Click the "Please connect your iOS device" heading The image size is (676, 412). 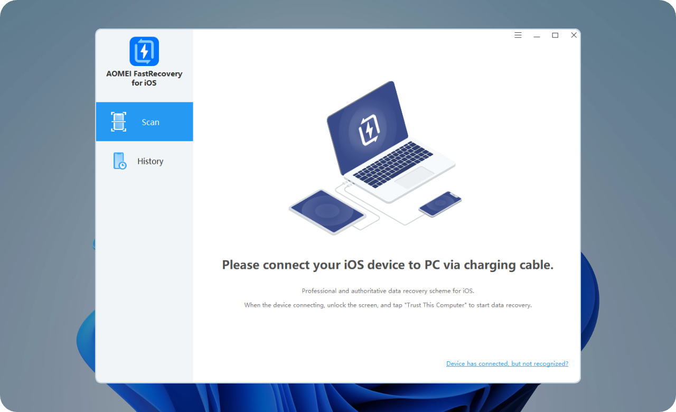[388, 265]
